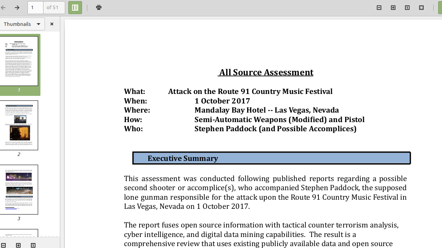
Task: Shrink thumbnails with sidebar minus icon
Action: point(3,245)
